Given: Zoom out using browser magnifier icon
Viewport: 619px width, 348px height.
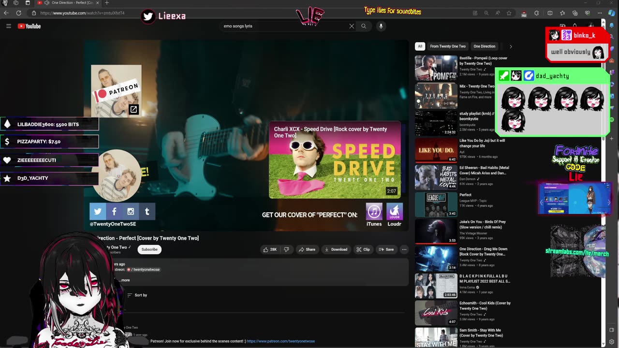Looking at the screenshot, I should point(486,13).
